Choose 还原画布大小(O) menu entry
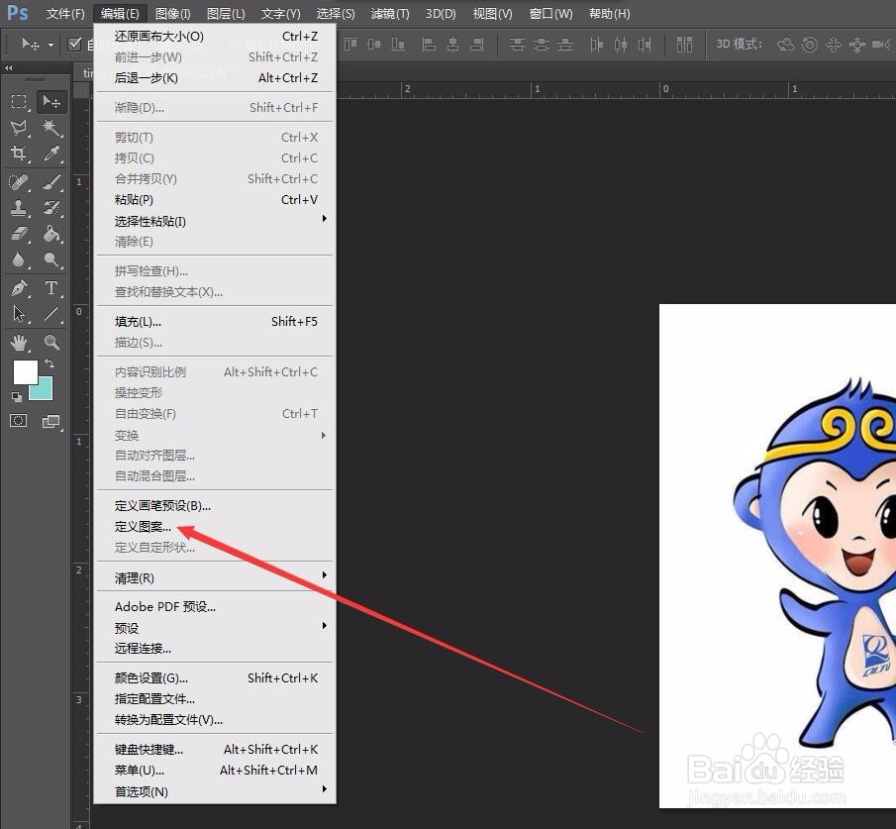The height and width of the screenshot is (829, 896). click(x=214, y=37)
